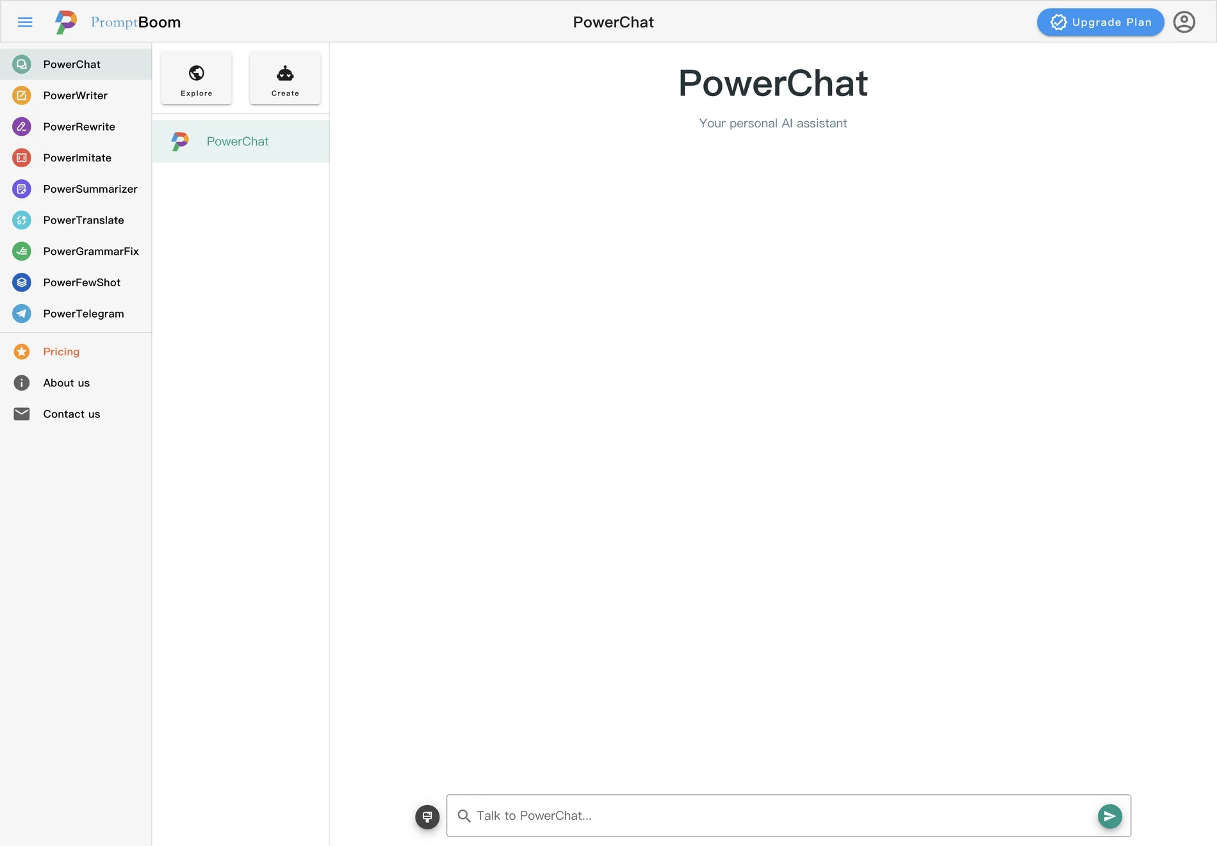Click the PromptBoom logo icon
This screenshot has height=846, width=1217.
coord(66,22)
